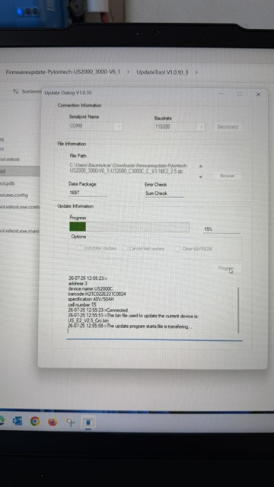Open Outlook from the taskbar

17,421
